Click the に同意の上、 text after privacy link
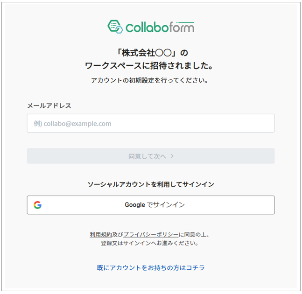The width and height of the screenshot is (302, 294). pos(194,235)
